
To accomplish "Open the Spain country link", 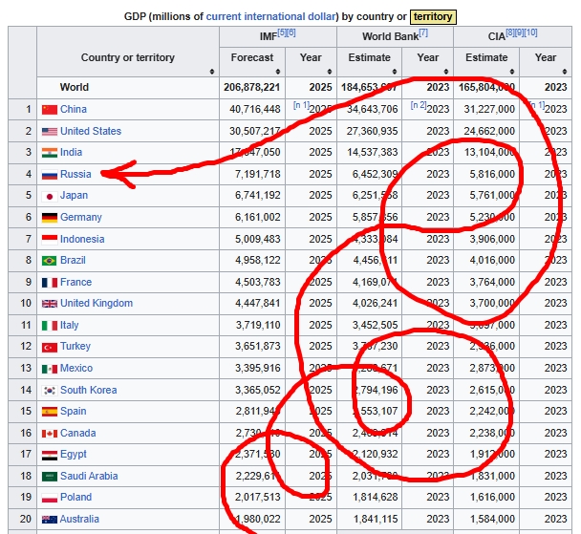I will click(74, 411).
